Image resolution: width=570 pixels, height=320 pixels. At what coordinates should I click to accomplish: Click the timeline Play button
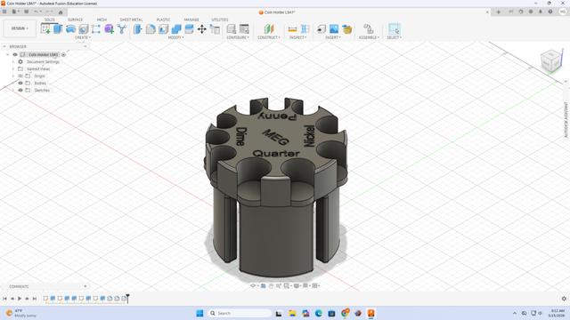coord(20,299)
